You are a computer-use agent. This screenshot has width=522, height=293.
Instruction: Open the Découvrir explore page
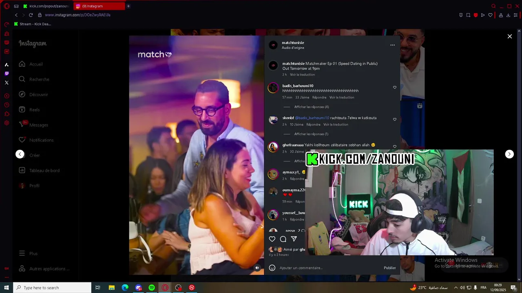33,94
